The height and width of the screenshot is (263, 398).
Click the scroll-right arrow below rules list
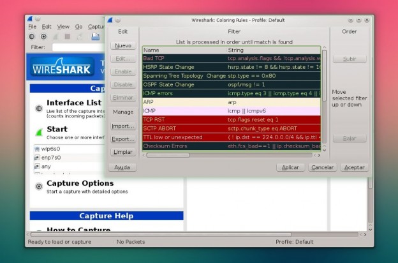(319, 155)
